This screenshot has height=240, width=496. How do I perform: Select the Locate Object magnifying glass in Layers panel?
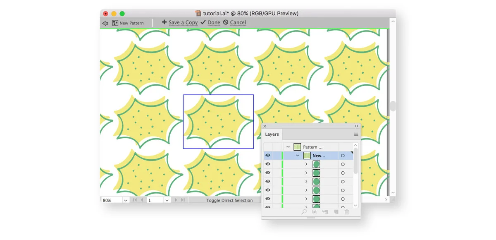tap(304, 211)
